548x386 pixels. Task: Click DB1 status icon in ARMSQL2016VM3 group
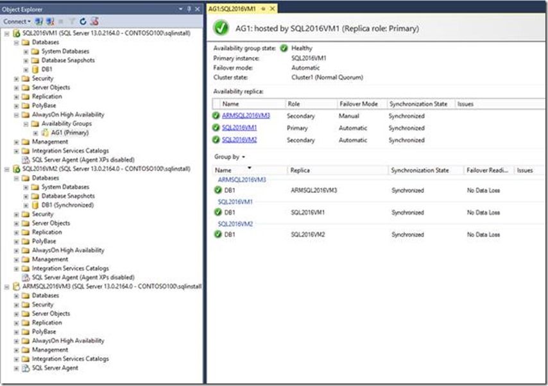(x=218, y=190)
